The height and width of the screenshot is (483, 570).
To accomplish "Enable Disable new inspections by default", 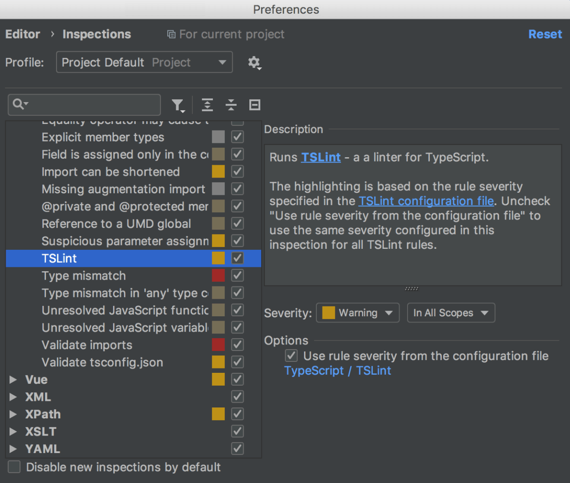I will [x=14, y=467].
